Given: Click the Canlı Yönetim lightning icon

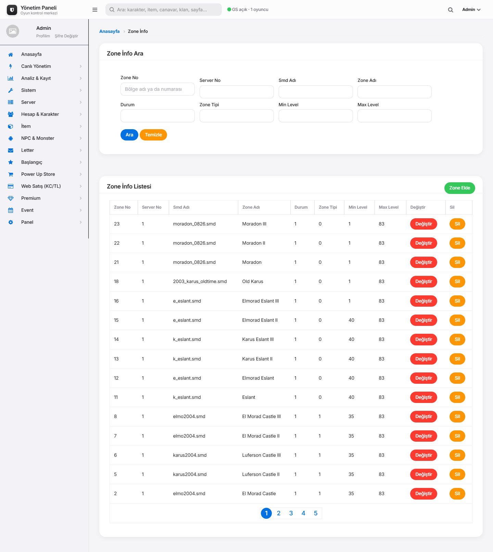Looking at the screenshot, I should [11, 66].
